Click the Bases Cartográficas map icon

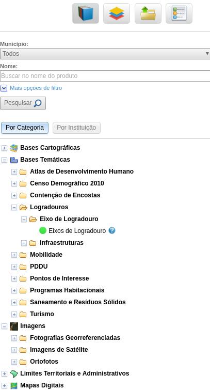[x=13, y=148]
